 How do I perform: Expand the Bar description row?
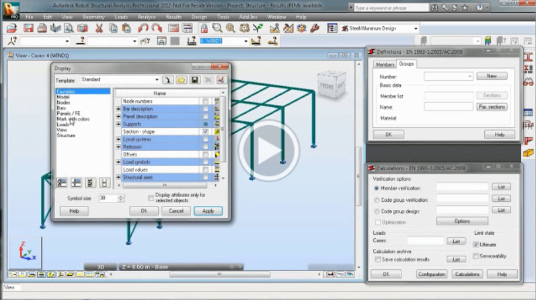[x=118, y=109]
